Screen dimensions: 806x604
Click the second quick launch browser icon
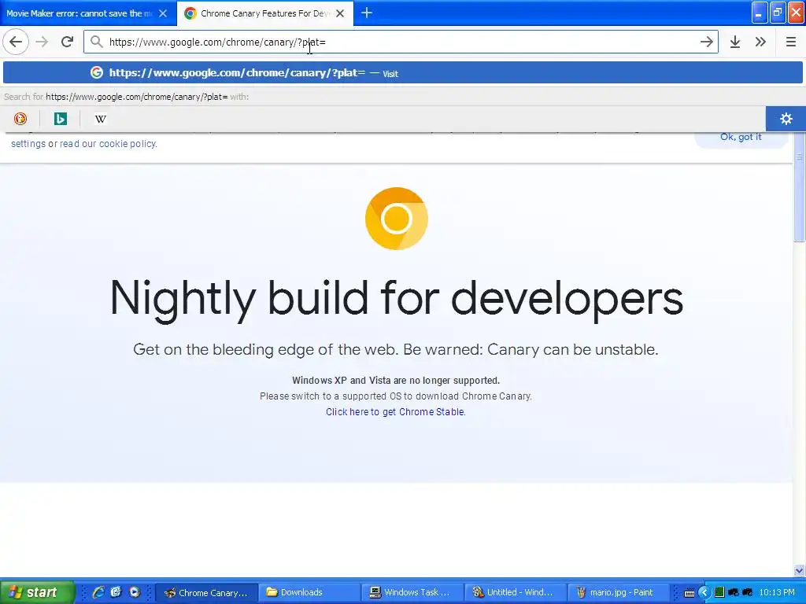[116, 592]
